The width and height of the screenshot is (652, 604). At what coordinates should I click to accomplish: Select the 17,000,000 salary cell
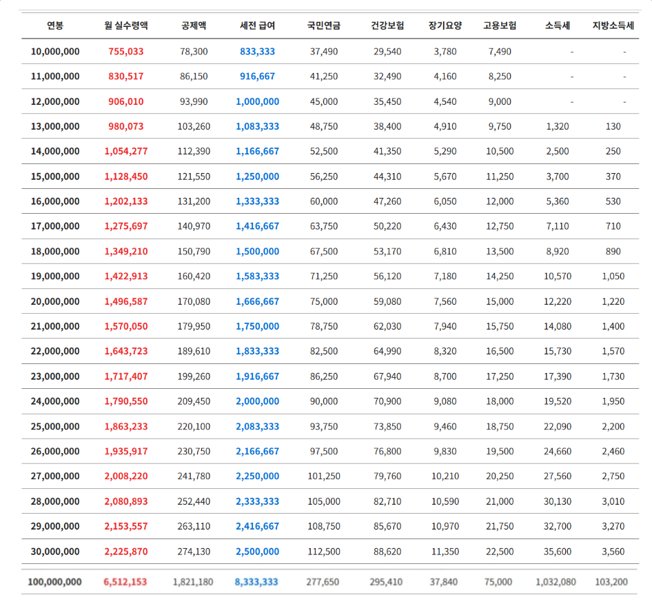pos(55,226)
